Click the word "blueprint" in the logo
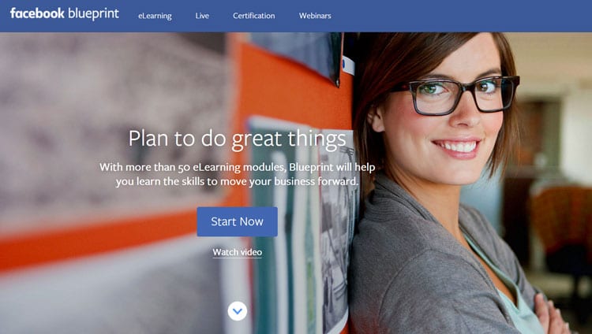Viewport: 592px width, 334px height. click(94, 14)
